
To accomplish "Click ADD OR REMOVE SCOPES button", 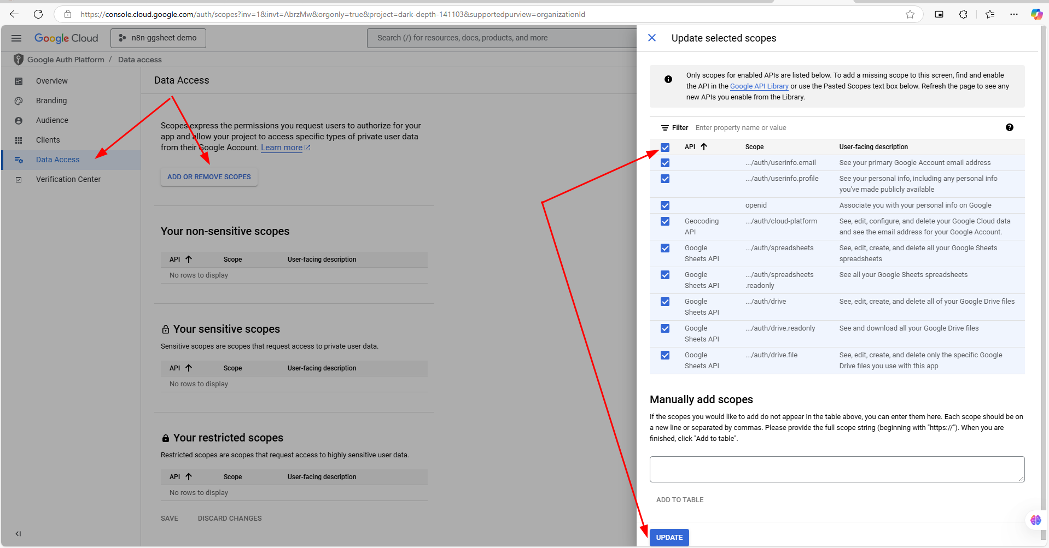I will 209,177.
